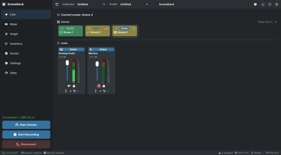Open Settings from the sidebar

[x=26, y=63]
